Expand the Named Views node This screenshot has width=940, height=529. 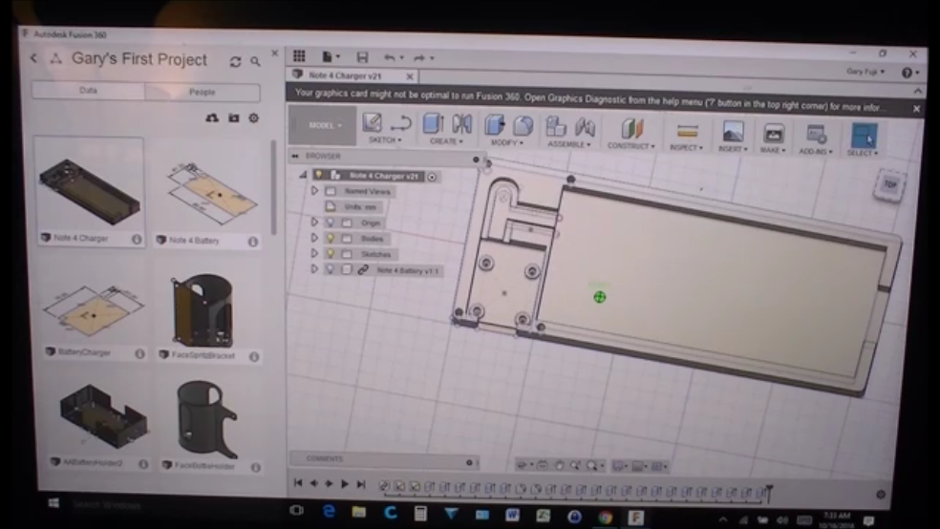pyautogui.click(x=314, y=191)
